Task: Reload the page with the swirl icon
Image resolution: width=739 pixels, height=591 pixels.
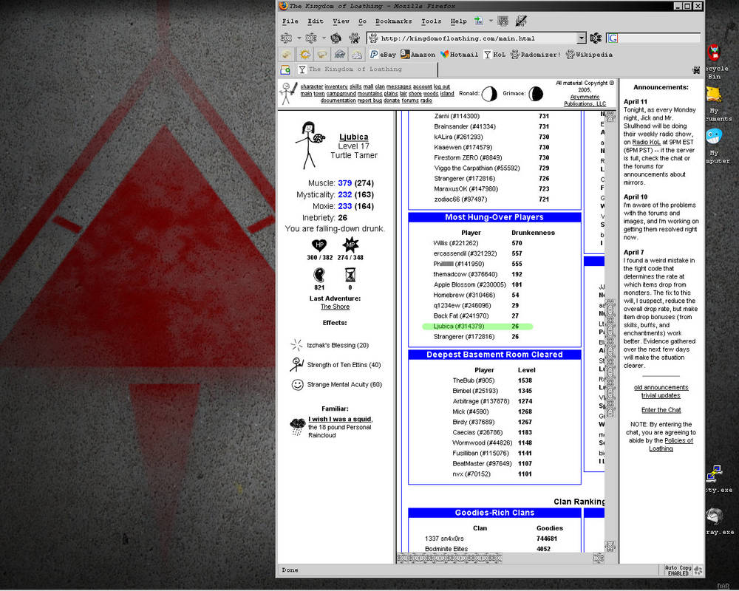Action: [x=336, y=38]
